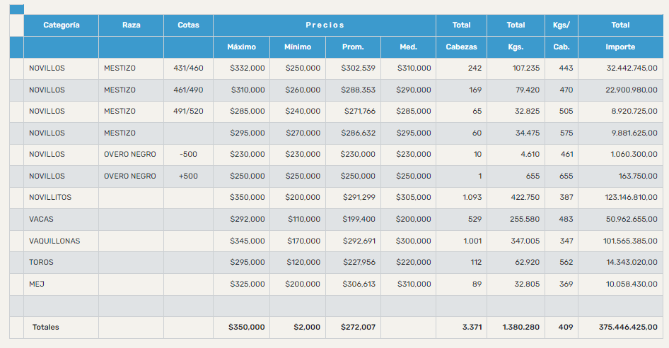Click the small blue square above the table

click(16, 9)
